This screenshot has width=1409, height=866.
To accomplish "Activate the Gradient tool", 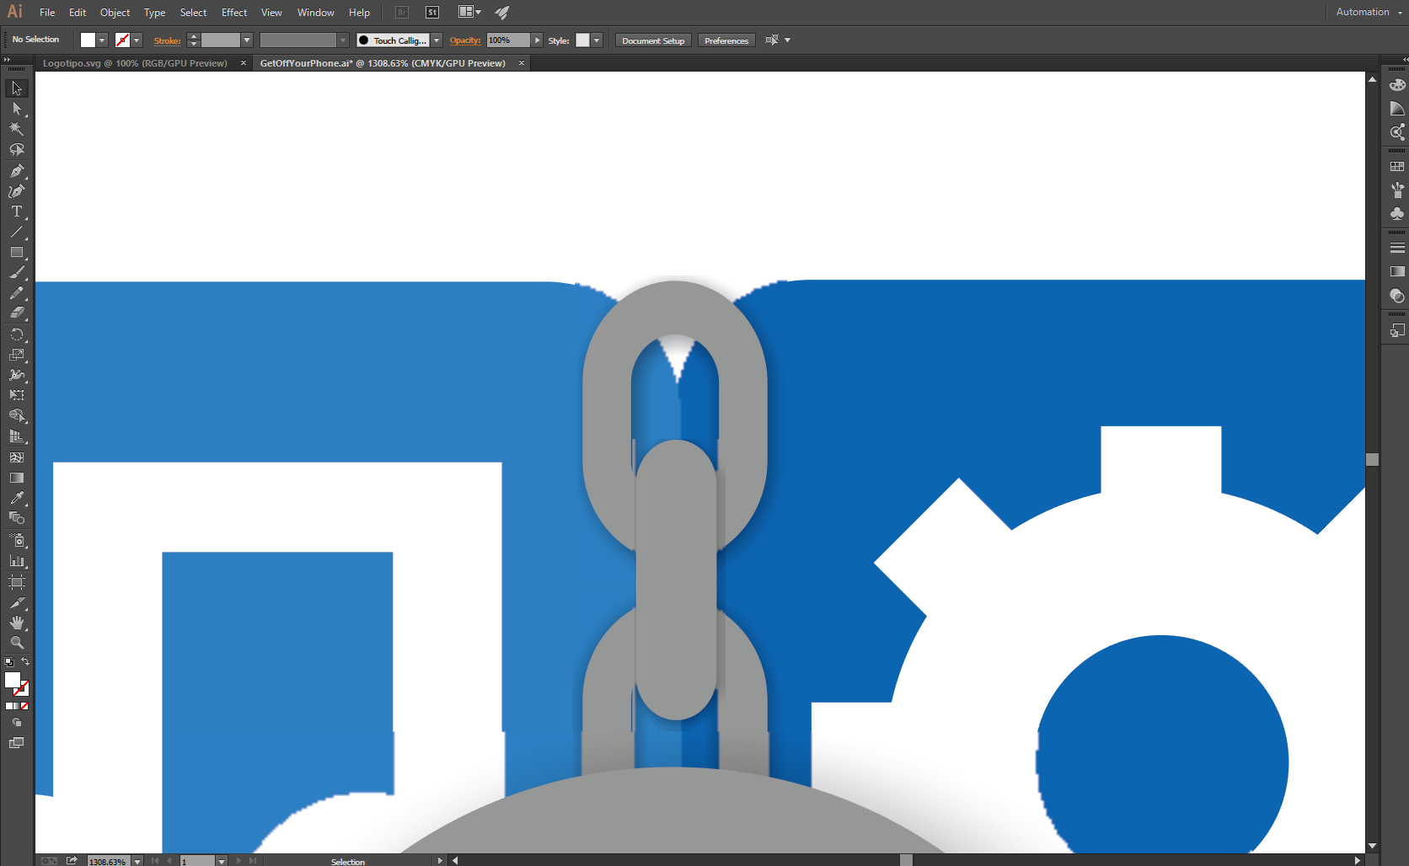I will click(x=17, y=478).
